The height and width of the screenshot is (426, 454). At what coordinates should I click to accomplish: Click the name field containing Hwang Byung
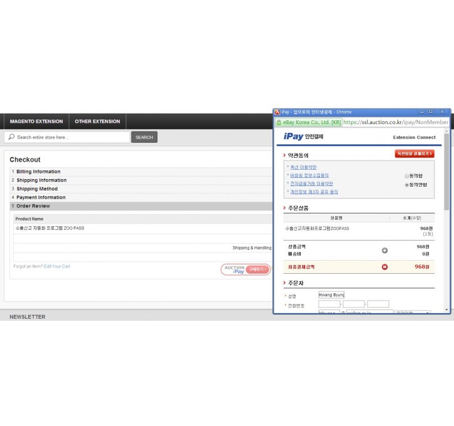point(331,294)
